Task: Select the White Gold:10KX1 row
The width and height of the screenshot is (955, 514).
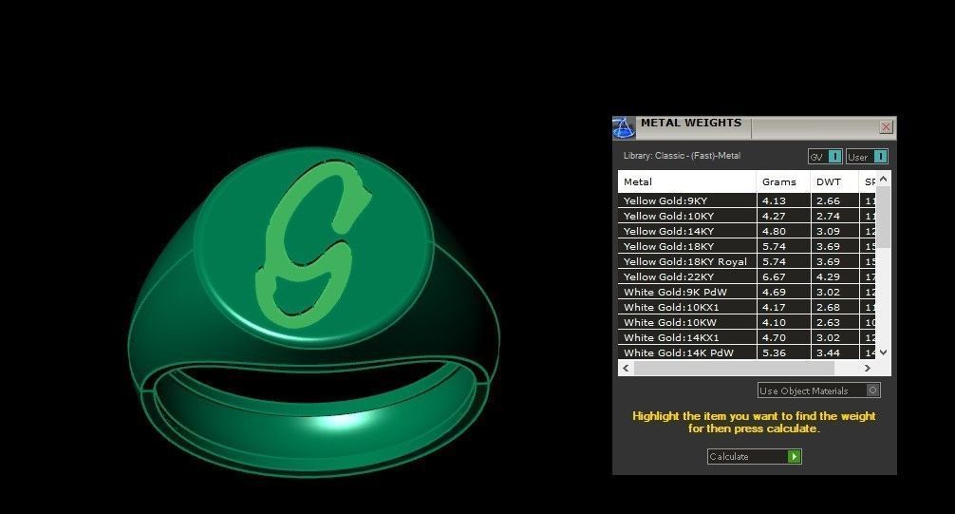Action: tap(747, 307)
